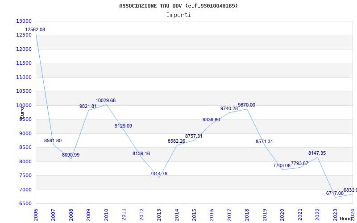Select the data label 9821.81
357x223 pixels.
pos(88,106)
